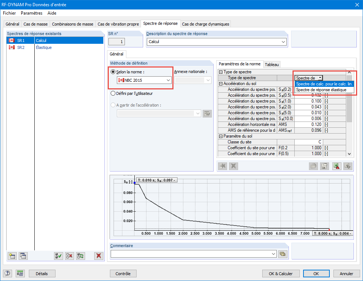Open the Paramètres menu
The image size is (363, 281).
tap(32, 13)
